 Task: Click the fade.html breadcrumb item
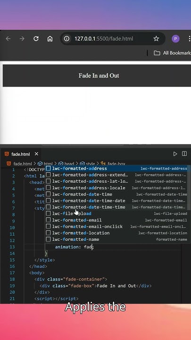[23, 164]
